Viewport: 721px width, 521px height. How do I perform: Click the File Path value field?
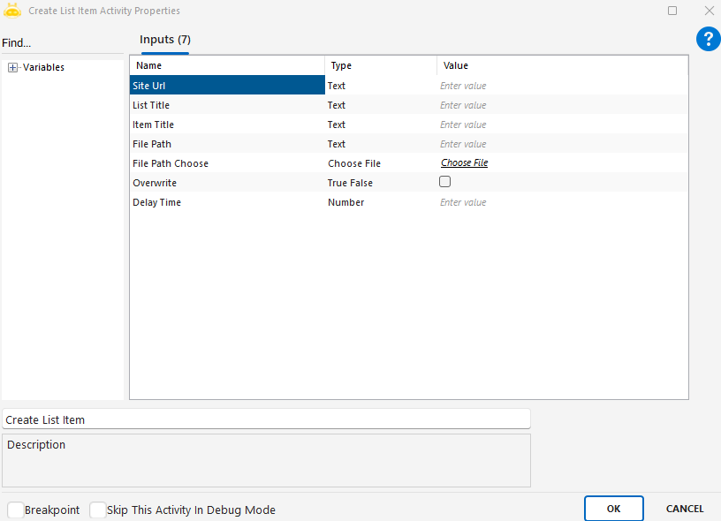pyautogui.click(x=561, y=144)
